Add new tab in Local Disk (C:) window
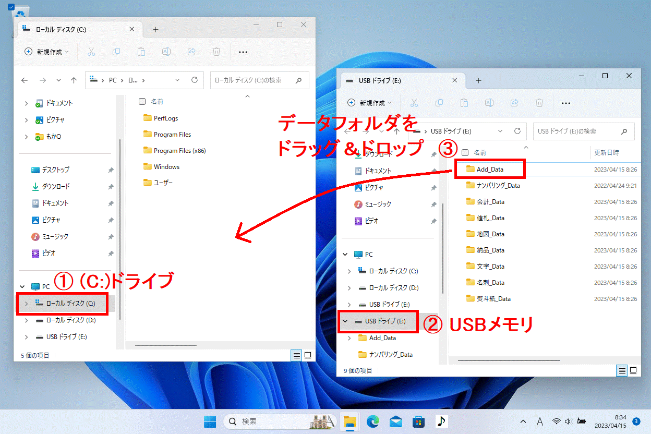 [155, 30]
